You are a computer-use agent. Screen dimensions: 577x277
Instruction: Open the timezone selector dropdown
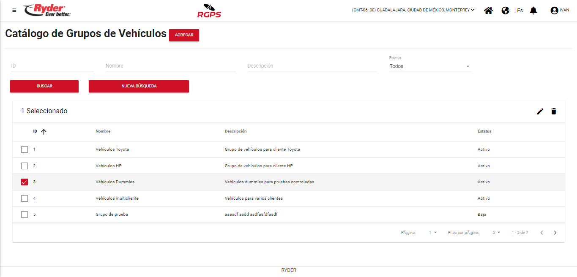[413, 10]
